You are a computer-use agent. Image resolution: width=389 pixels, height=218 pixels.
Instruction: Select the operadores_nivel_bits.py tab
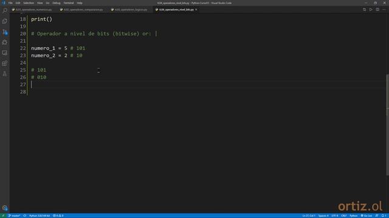tap(176, 10)
